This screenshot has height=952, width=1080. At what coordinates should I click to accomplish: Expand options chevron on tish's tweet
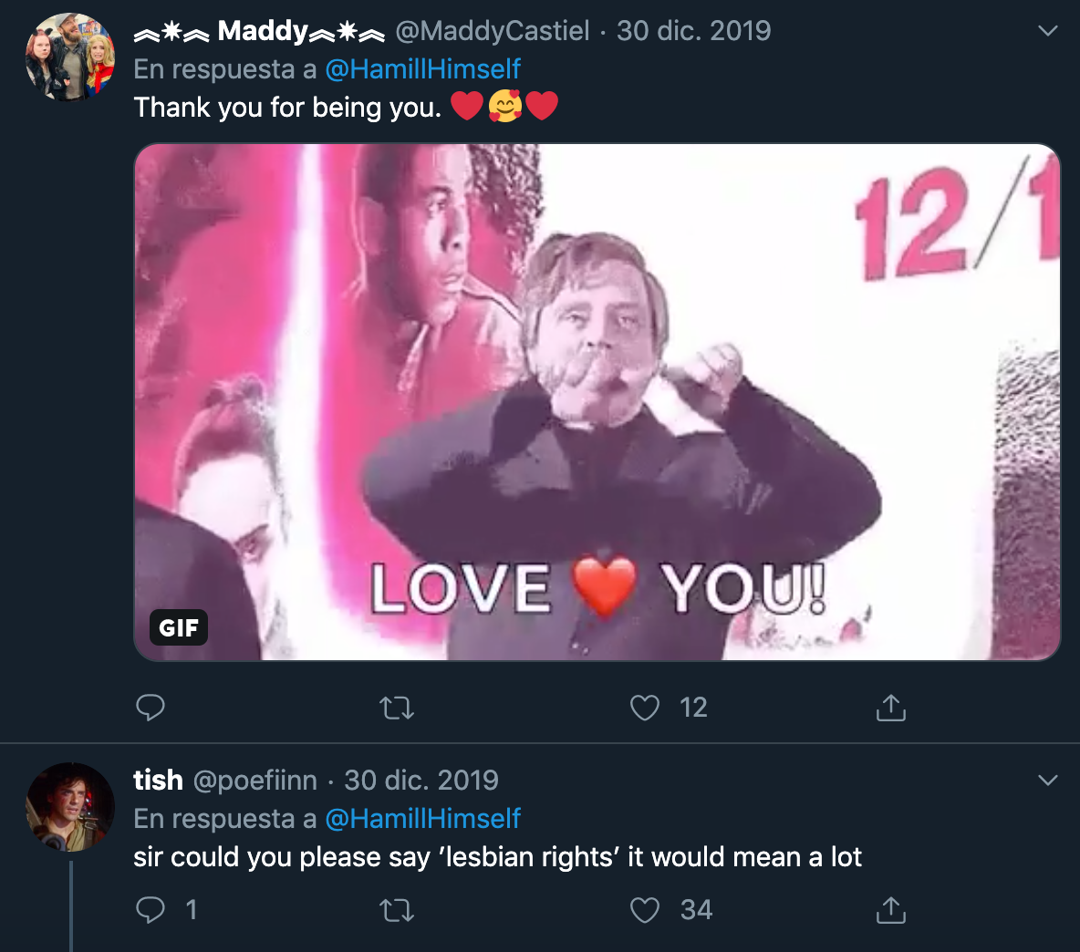[1048, 781]
